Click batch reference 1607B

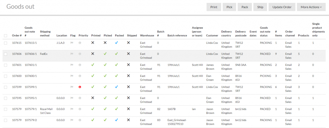(171, 109)
